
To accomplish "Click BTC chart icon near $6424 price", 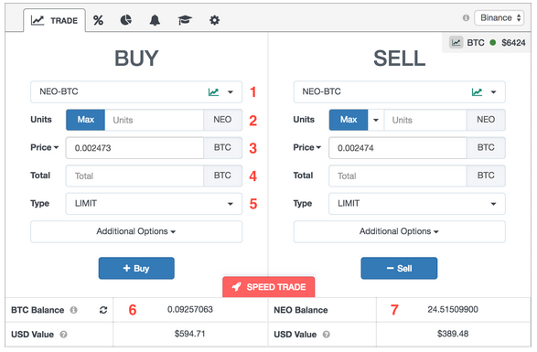I will click(x=456, y=42).
